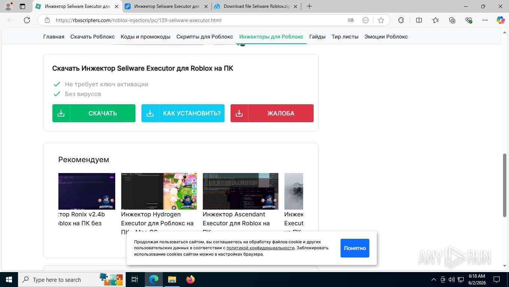Screen dimensions: 509x287
Task: Open the Favorites list icon
Action: (436, 20)
